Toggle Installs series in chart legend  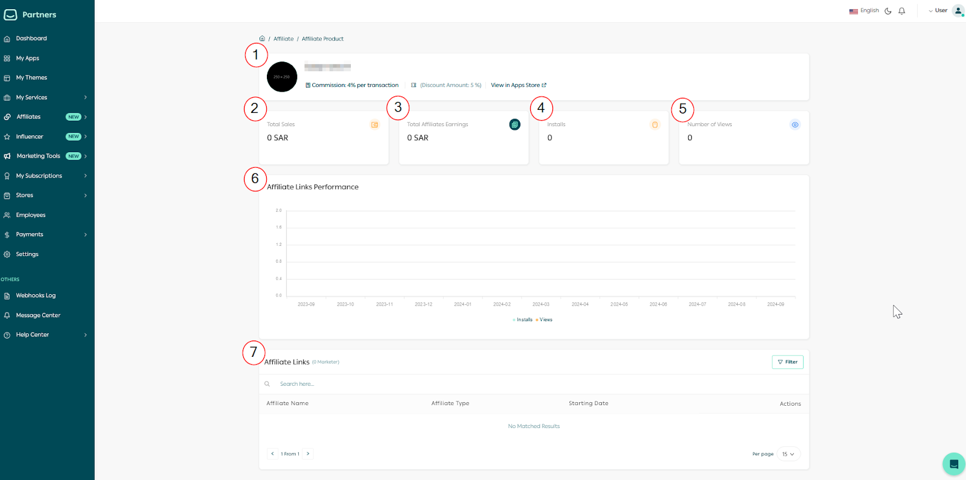(x=523, y=320)
